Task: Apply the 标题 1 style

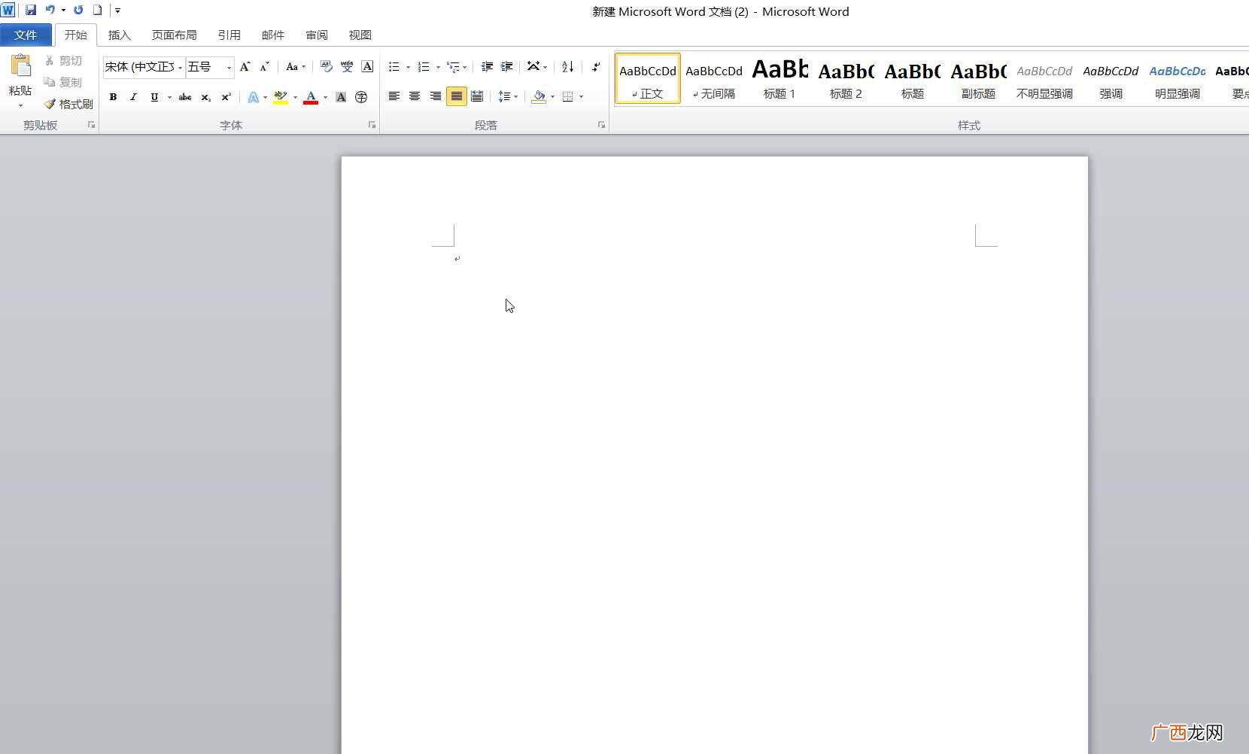Action: [x=779, y=78]
